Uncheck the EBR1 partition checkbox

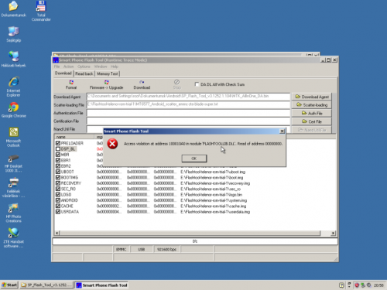pyautogui.click(x=58, y=160)
